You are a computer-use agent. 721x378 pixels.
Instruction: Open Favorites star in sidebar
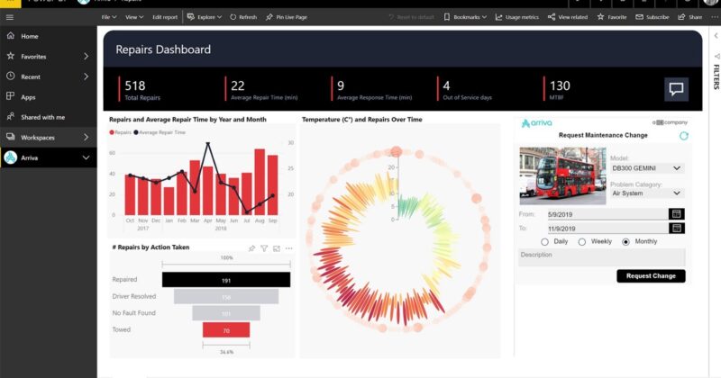[11, 56]
